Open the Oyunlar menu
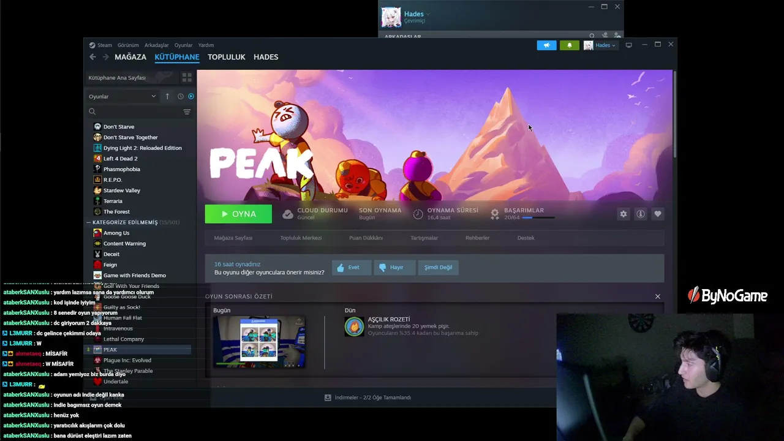The height and width of the screenshot is (441, 784). click(x=183, y=45)
